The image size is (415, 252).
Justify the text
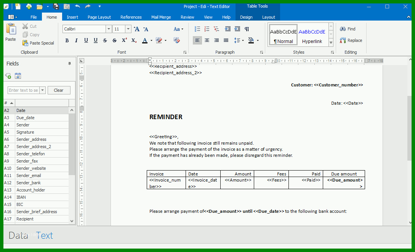(226, 40)
